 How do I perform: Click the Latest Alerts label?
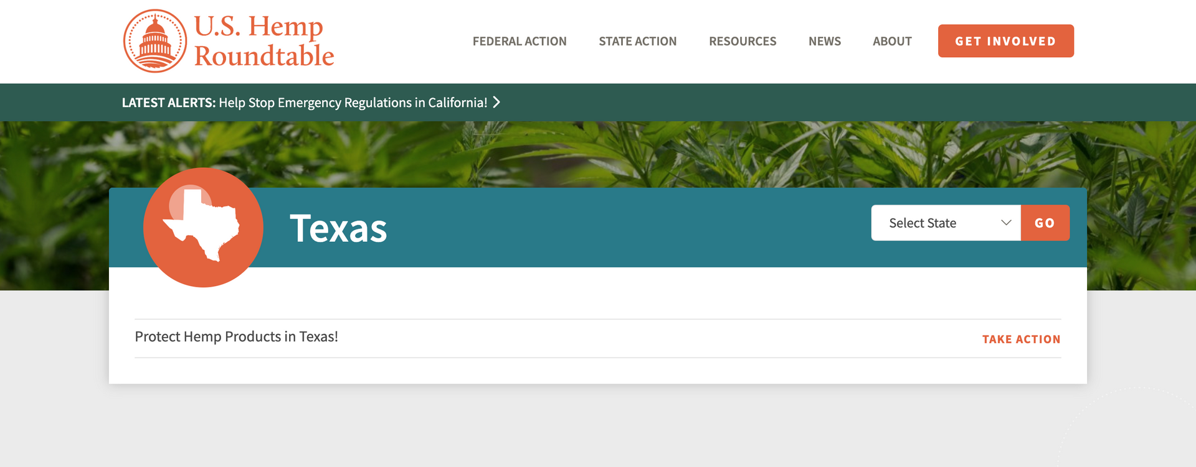tap(168, 103)
